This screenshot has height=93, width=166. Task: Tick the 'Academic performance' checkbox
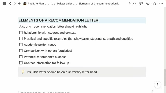(21, 45)
